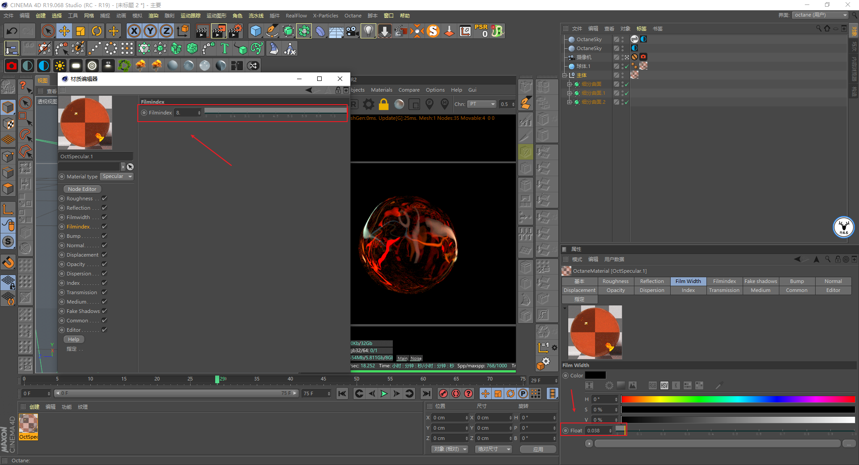Select the Live Selection tool

[48, 31]
